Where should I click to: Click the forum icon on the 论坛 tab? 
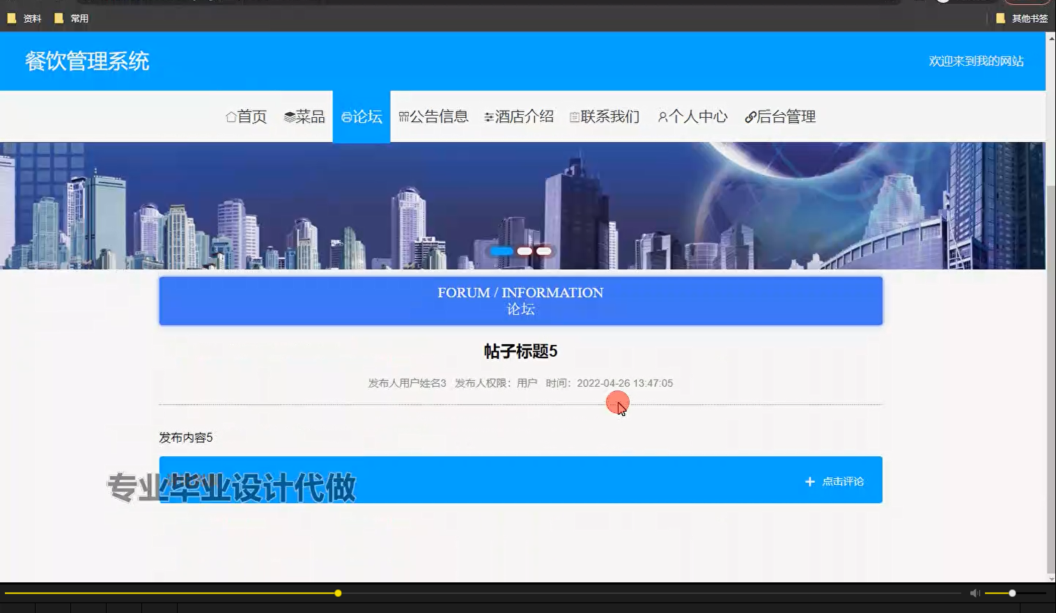click(347, 116)
